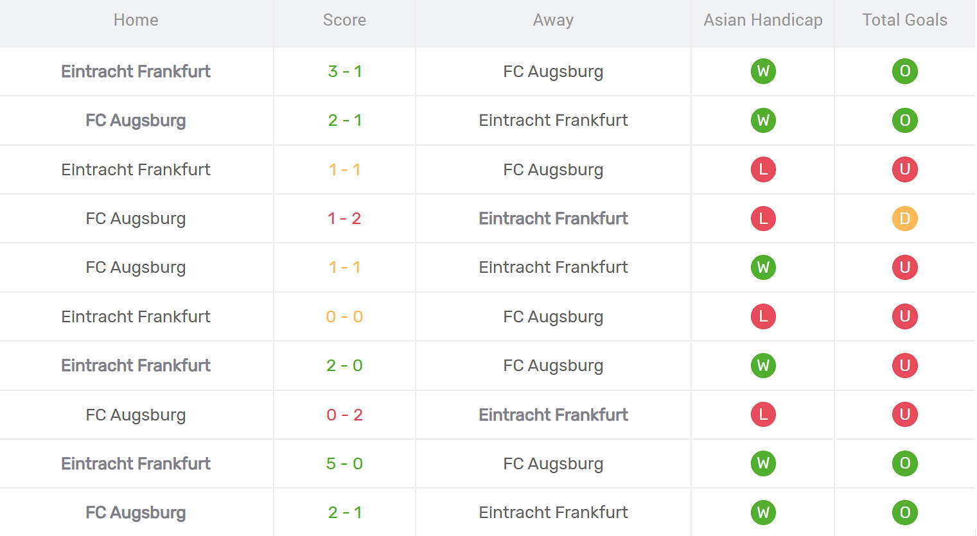Click the red U badge in the 0 - 2 row
The image size is (977, 536).
(904, 415)
